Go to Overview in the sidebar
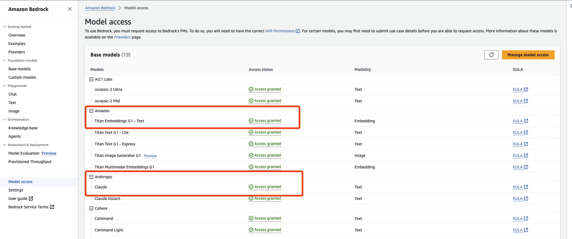The height and width of the screenshot is (239, 572). [x=17, y=35]
